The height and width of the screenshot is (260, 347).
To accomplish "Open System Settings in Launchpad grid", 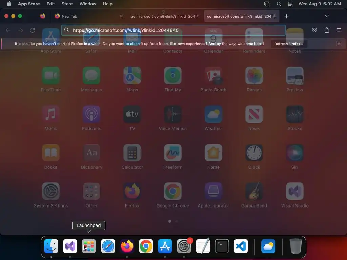I will [51, 191].
